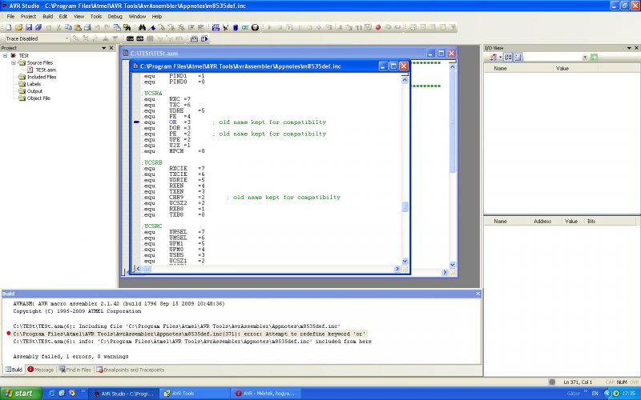This screenshot has width=641, height=400.
Task: Open the Project menu
Action: [28, 16]
